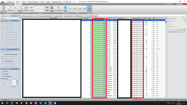Image resolution: width=187 pixels, height=105 pixels.
Task: Open the Фильтр не выбран dropdown
Action: pos(85,9)
